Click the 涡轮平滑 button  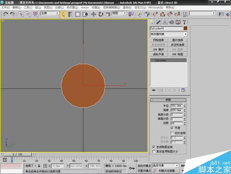point(159,54)
